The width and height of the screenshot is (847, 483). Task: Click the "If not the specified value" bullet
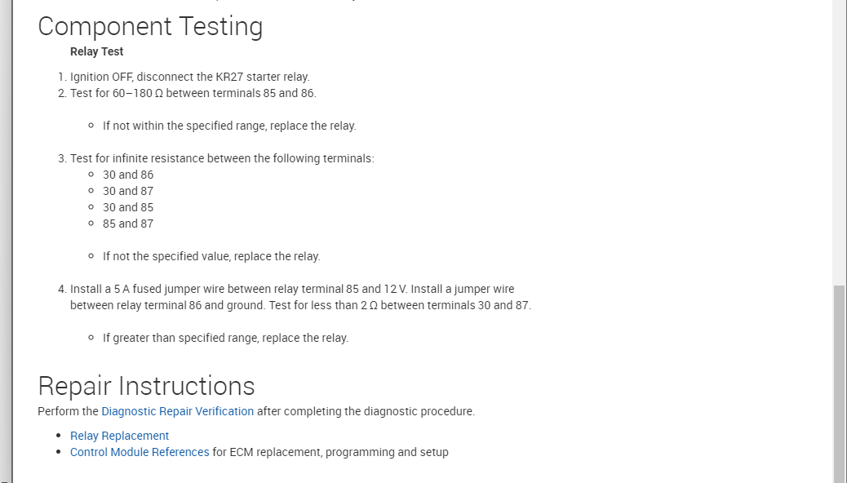point(211,256)
